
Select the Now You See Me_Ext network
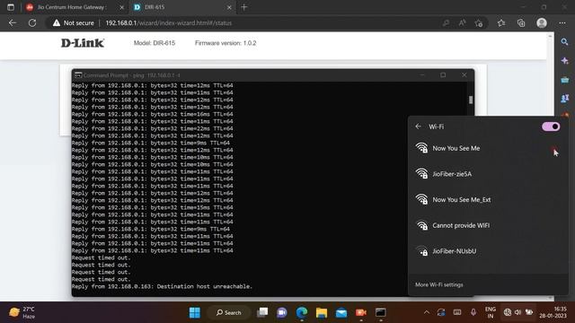click(x=488, y=199)
